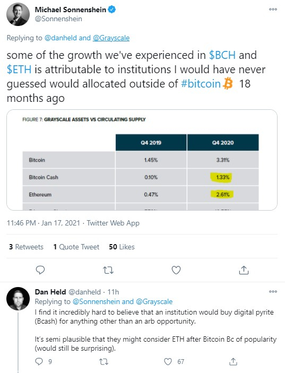Open the #bitcoin hashtag link
Screen dimensions: 285x373
201,84
